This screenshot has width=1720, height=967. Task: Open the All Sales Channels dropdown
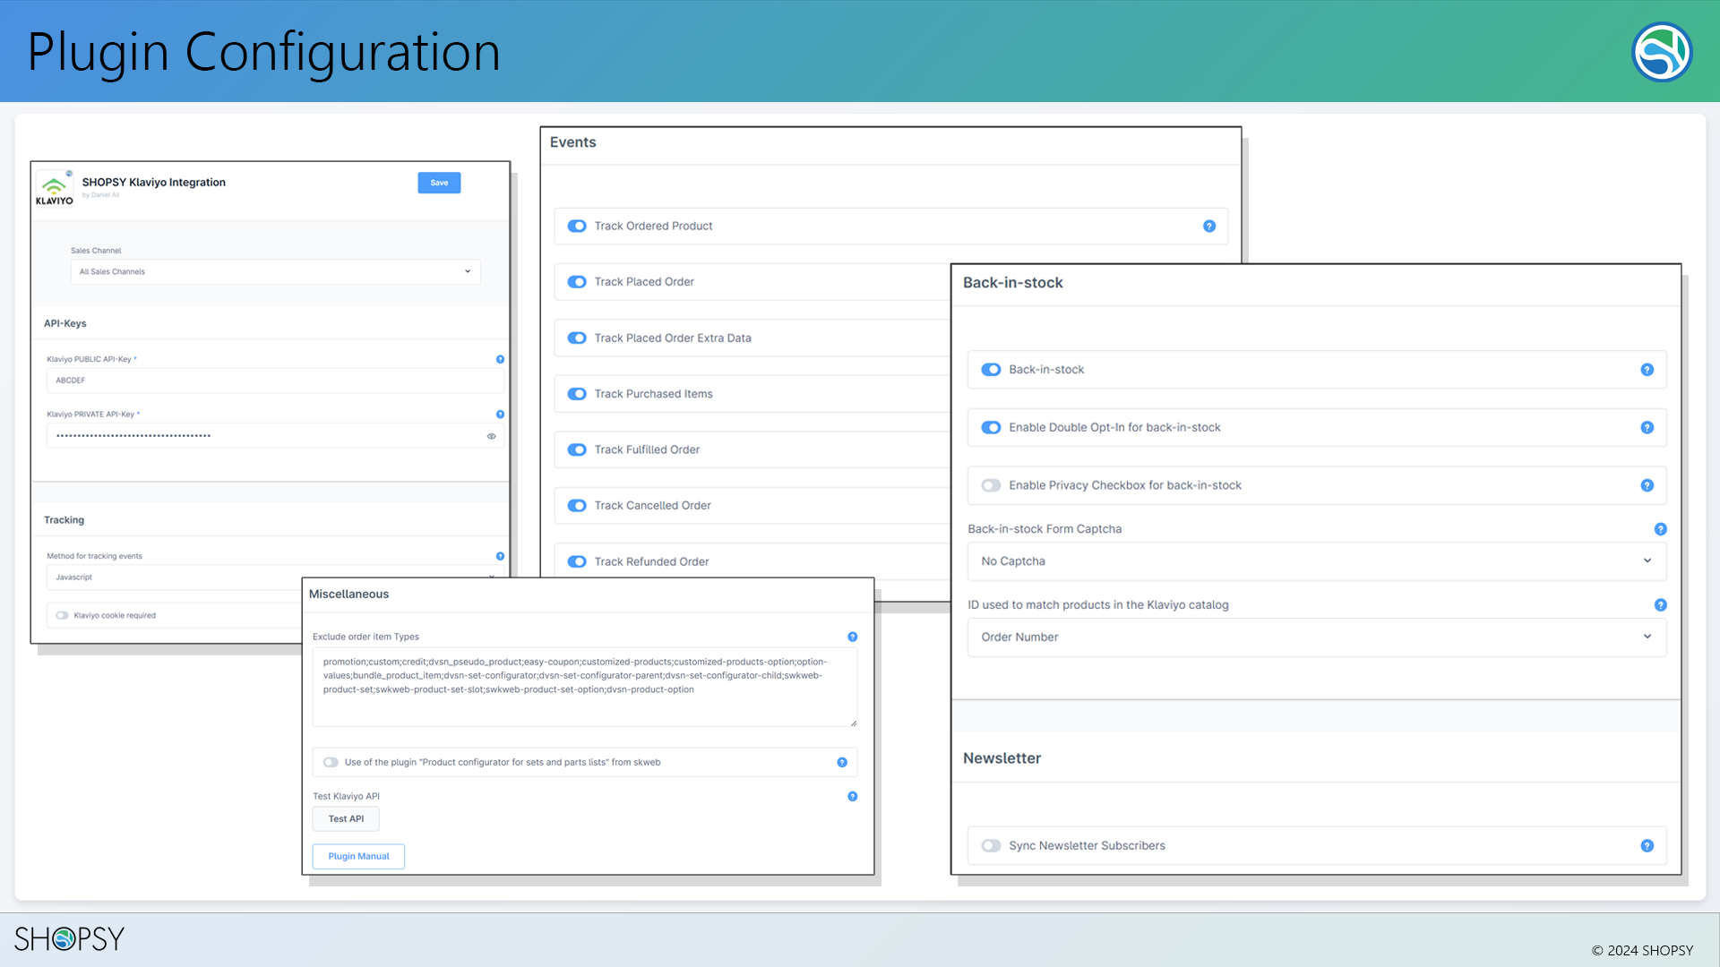(275, 271)
